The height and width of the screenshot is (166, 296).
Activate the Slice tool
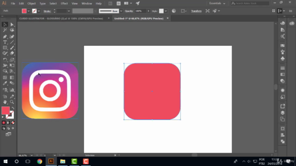(12, 96)
